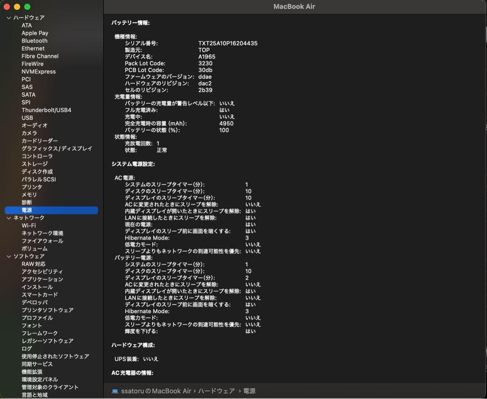Image resolution: width=487 pixels, height=399 pixels.
Task: Select USB in the sidebar
Action: pos(28,118)
